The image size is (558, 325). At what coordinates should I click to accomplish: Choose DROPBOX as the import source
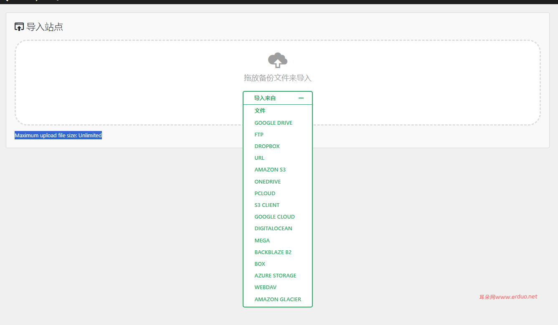pos(267,146)
